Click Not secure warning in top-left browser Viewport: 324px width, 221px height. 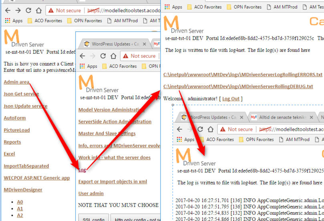pos(64,10)
